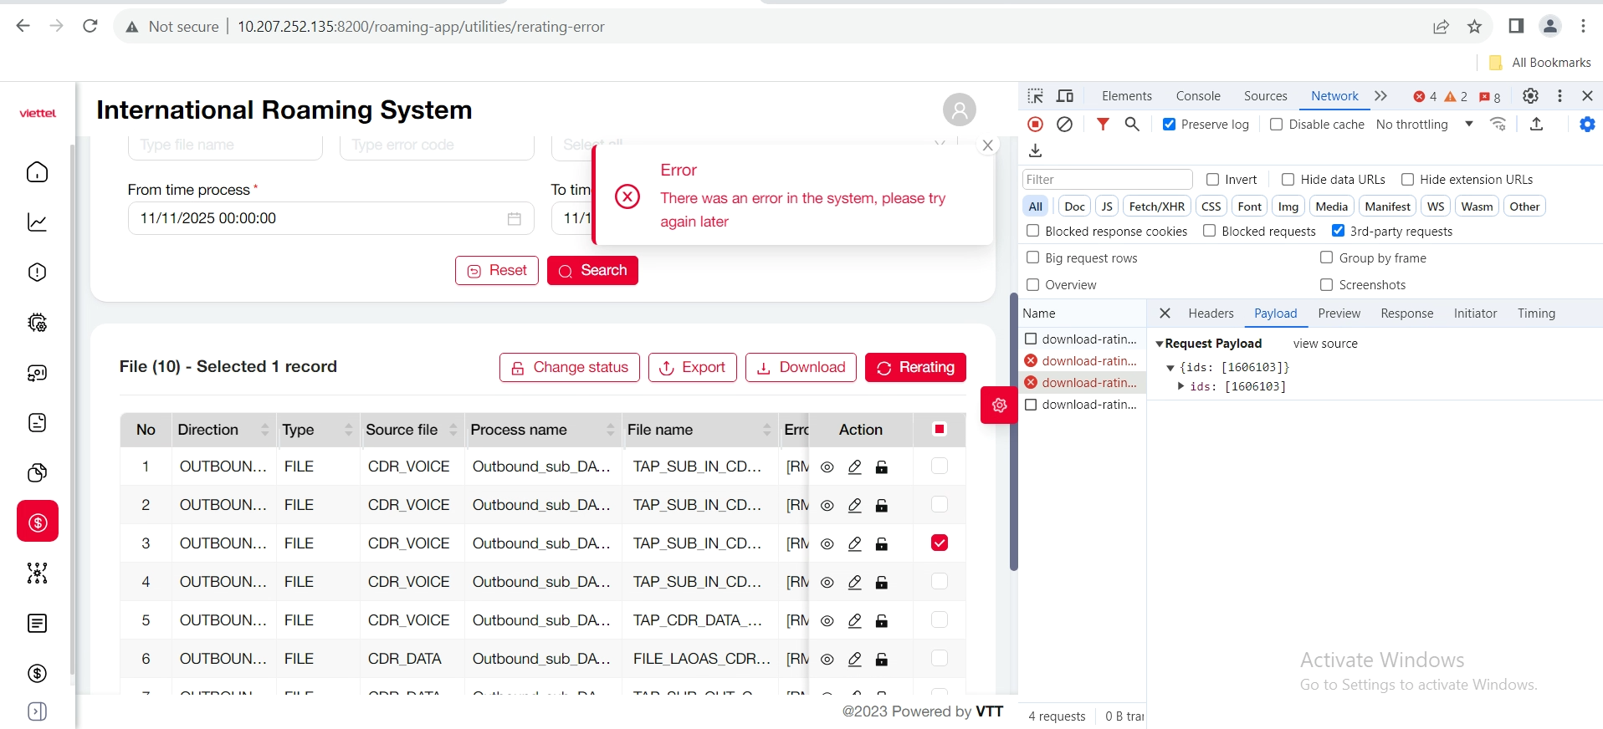Open the No throttling dropdown

(x=1424, y=125)
